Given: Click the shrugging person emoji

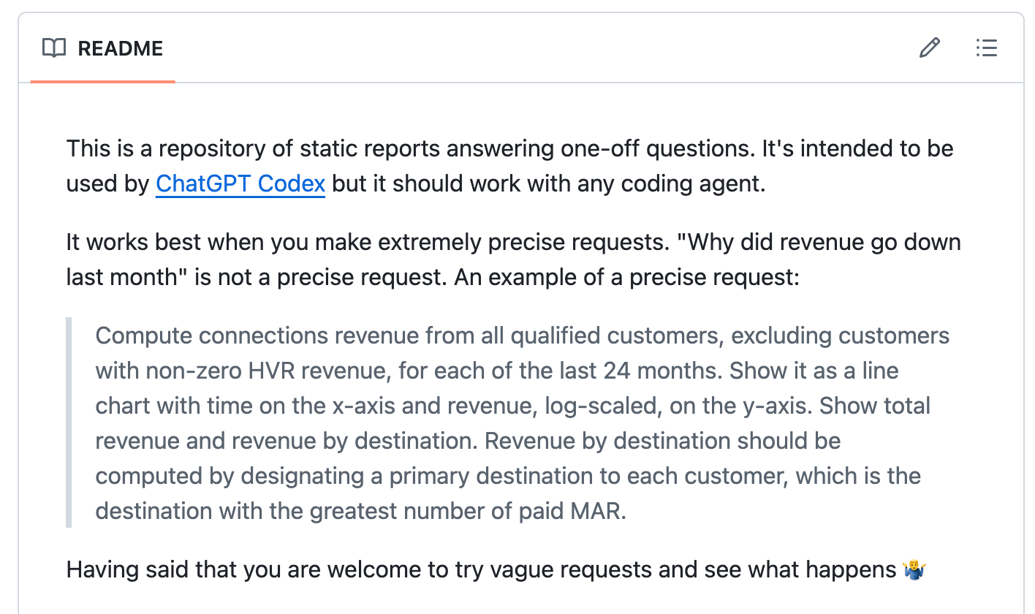Looking at the screenshot, I should click(x=914, y=569).
